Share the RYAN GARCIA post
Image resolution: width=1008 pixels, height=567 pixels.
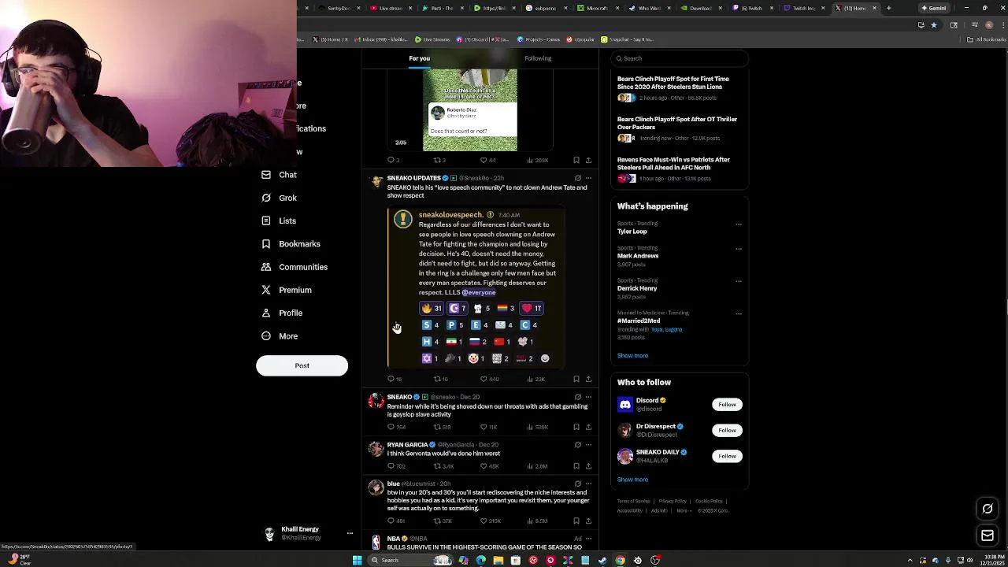tap(588, 466)
